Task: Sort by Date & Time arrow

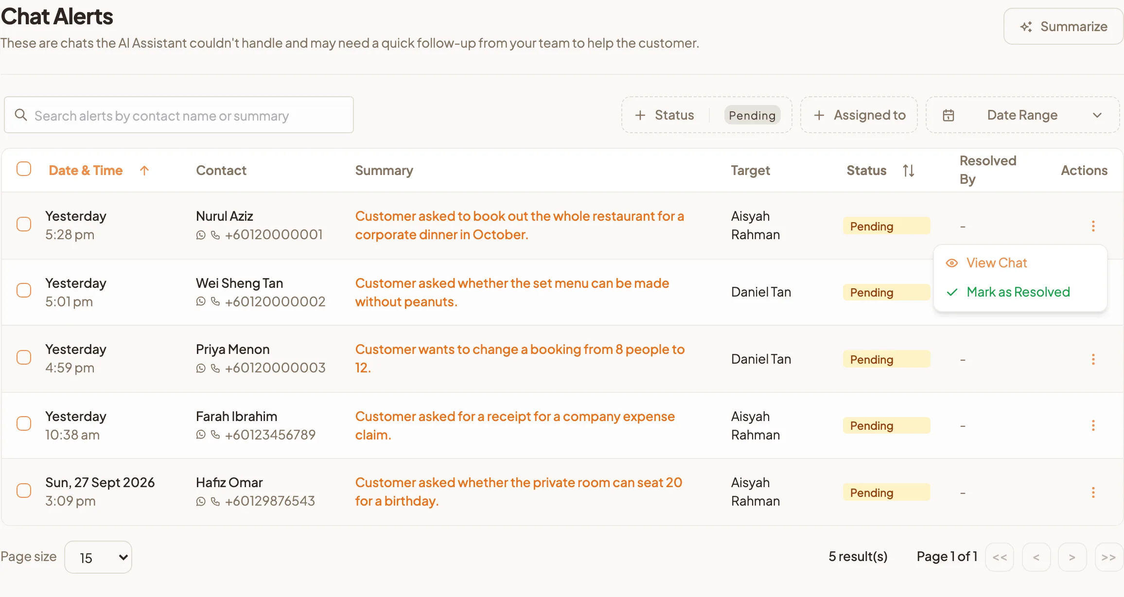Action: 144,170
